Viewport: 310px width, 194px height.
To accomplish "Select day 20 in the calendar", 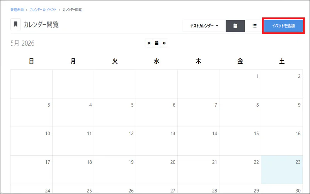I will tap(157, 170).
